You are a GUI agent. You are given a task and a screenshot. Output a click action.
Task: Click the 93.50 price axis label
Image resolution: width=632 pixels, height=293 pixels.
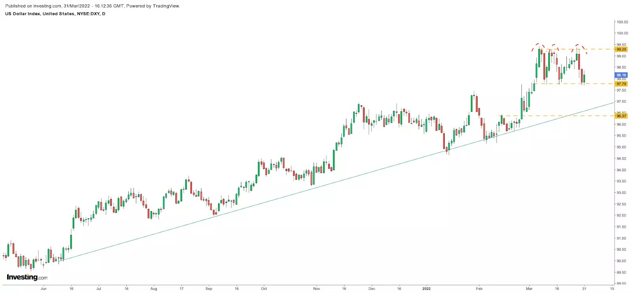(x=621, y=181)
